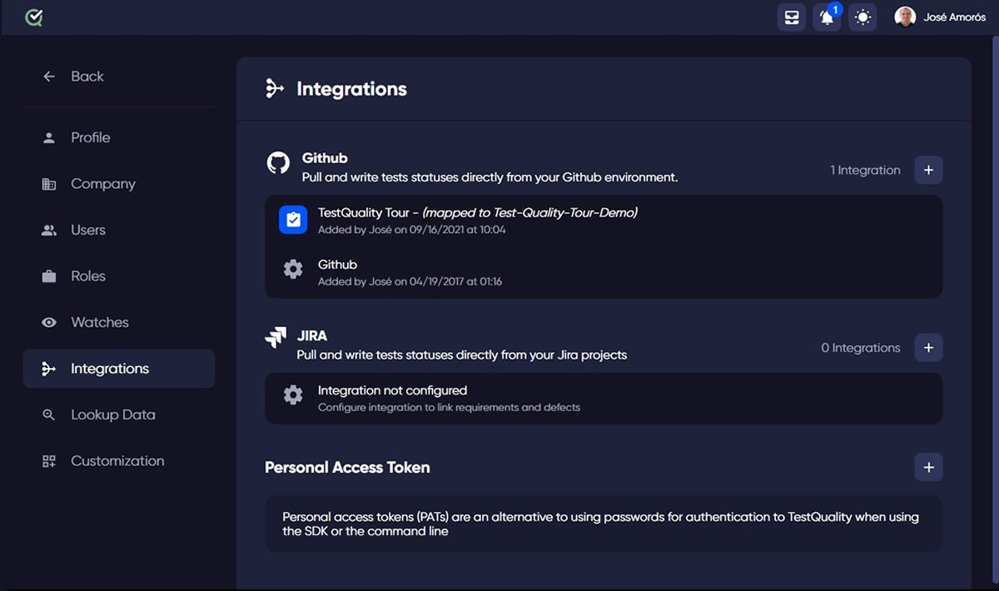Screen dimensions: 999x591
Task: Click the Github section heading
Action: [x=325, y=158]
